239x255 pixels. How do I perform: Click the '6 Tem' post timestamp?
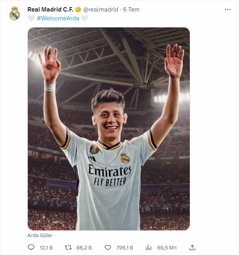coord(131,9)
